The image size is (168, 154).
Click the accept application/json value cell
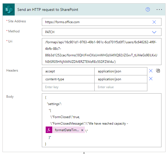(x=121, y=71)
